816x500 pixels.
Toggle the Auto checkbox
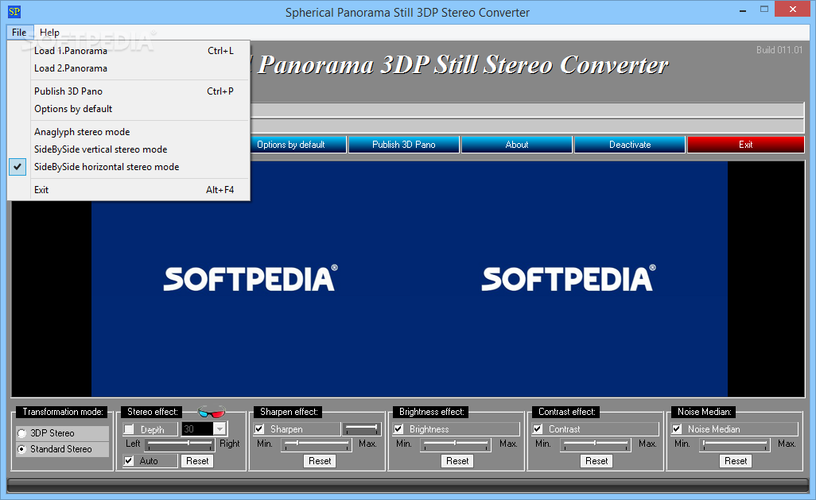(x=129, y=461)
